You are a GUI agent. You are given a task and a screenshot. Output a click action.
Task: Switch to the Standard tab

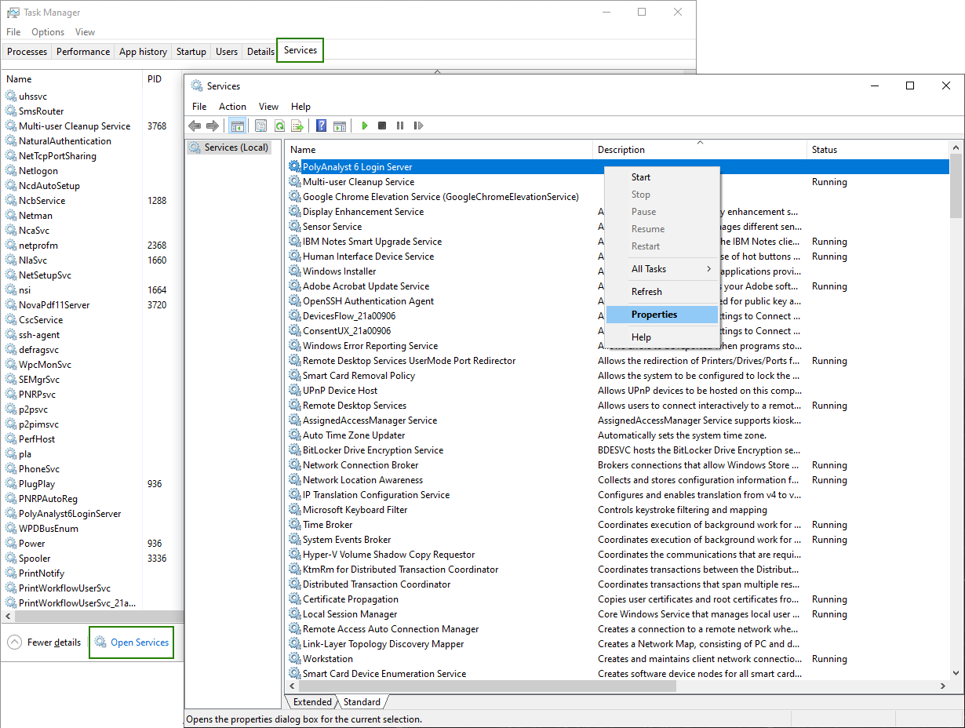coord(362,702)
